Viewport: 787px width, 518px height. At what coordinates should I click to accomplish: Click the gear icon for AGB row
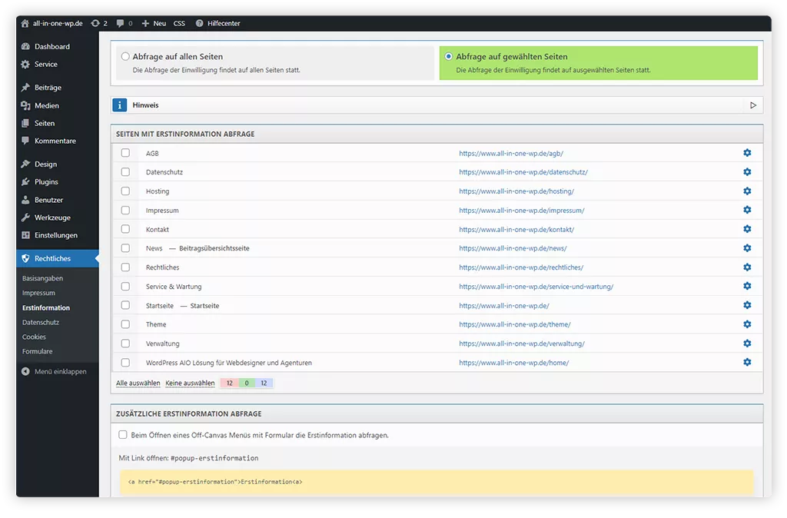point(747,153)
